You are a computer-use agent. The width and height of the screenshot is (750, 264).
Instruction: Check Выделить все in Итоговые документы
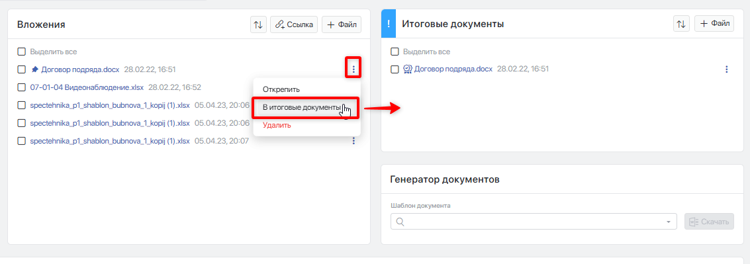click(x=395, y=51)
